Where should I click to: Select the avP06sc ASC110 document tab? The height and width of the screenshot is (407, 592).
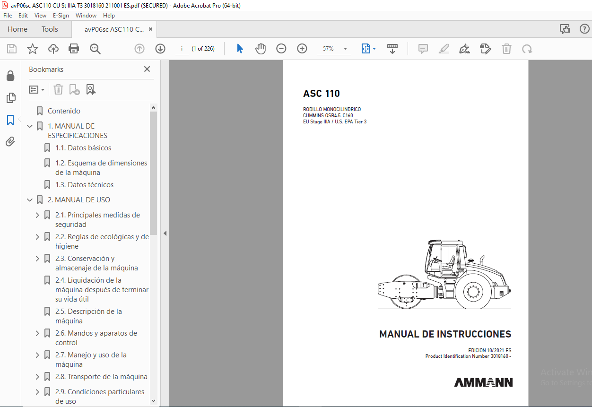[x=114, y=29]
